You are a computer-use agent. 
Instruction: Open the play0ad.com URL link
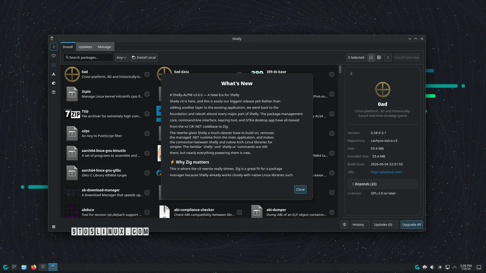click(x=387, y=172)
